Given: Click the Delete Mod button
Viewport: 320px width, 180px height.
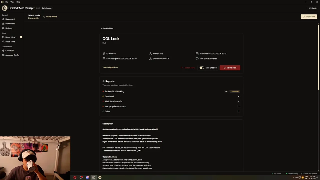Looking at the screenshot, I should 230,68.
